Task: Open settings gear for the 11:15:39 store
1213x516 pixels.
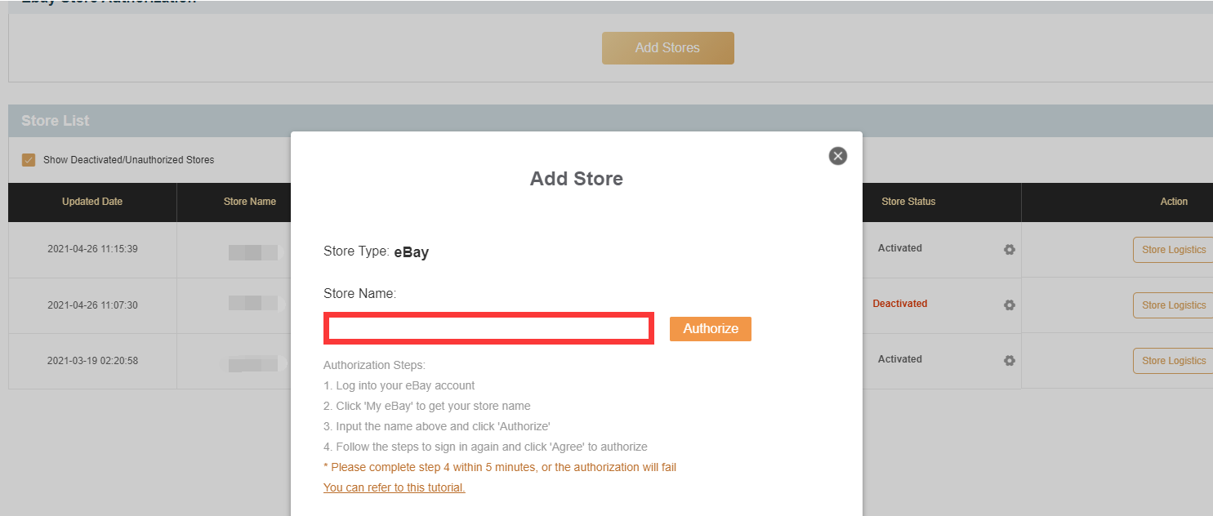Action: click(1010, 250)
